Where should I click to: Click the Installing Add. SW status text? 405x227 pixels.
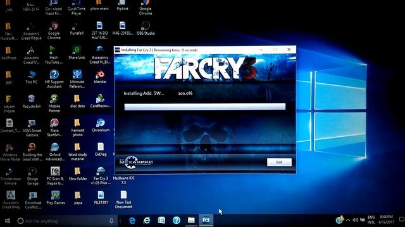(x=144, y=93)
